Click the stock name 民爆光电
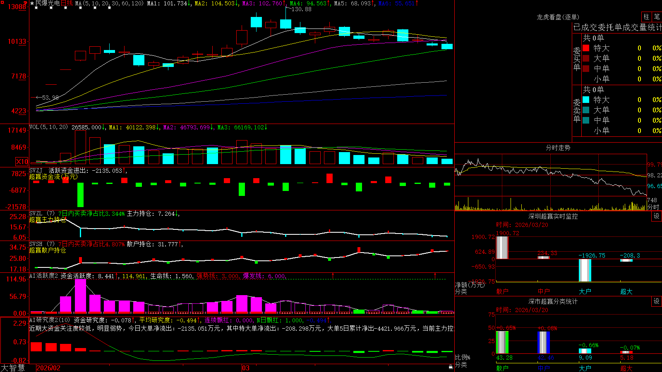Screen dimensions: 662x372 point(48,3)
